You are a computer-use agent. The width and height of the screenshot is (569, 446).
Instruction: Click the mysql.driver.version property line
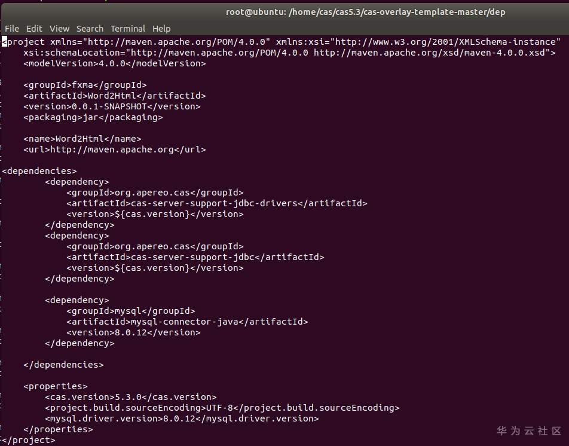click(182, 418)
